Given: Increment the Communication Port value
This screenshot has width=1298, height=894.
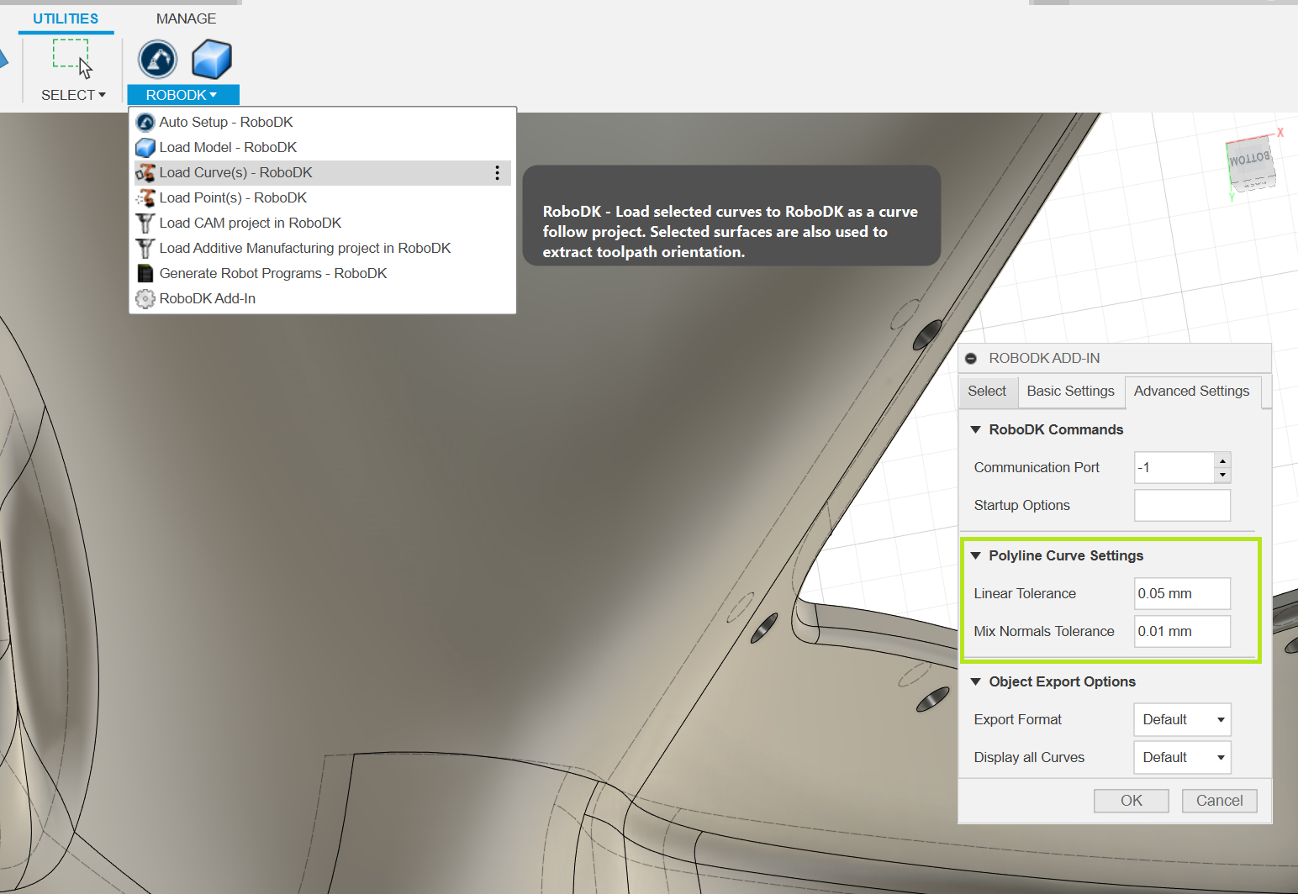Looking at the screenshot, I should [x=1222, y=460].
